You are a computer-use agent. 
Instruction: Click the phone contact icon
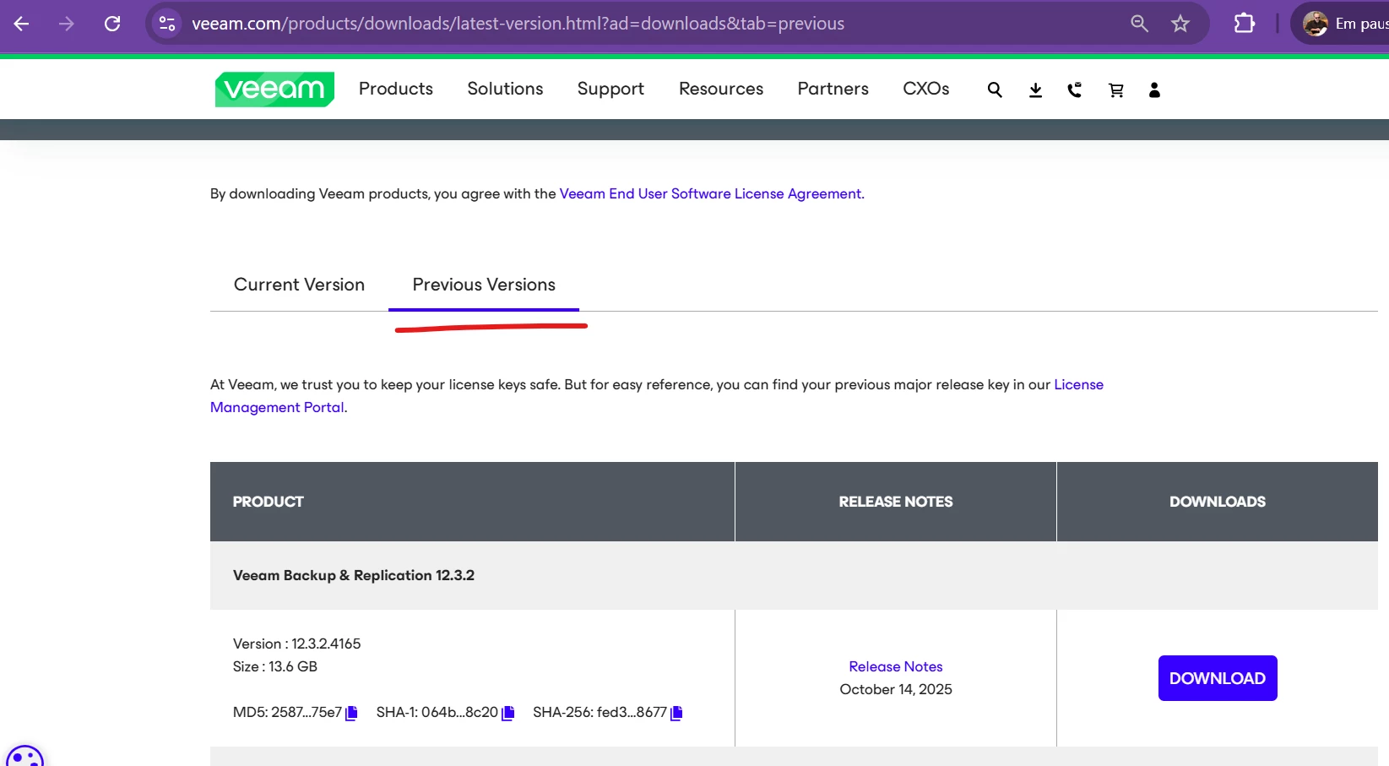tap(1075, 90)
